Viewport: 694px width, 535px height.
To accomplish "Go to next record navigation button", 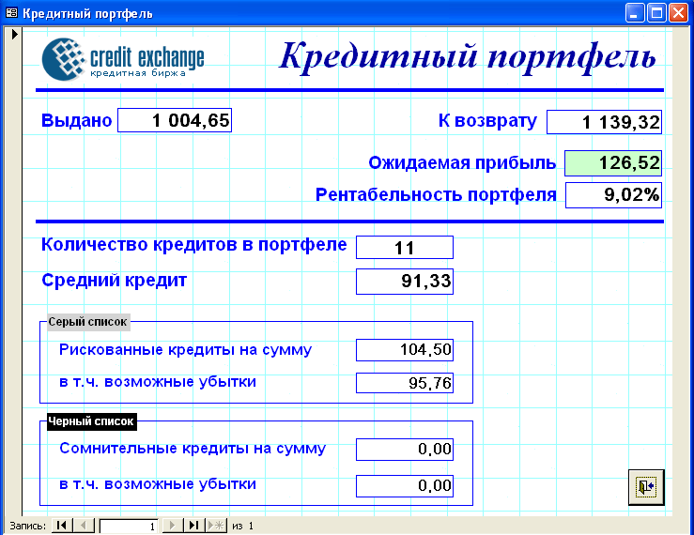I will 172,526.
